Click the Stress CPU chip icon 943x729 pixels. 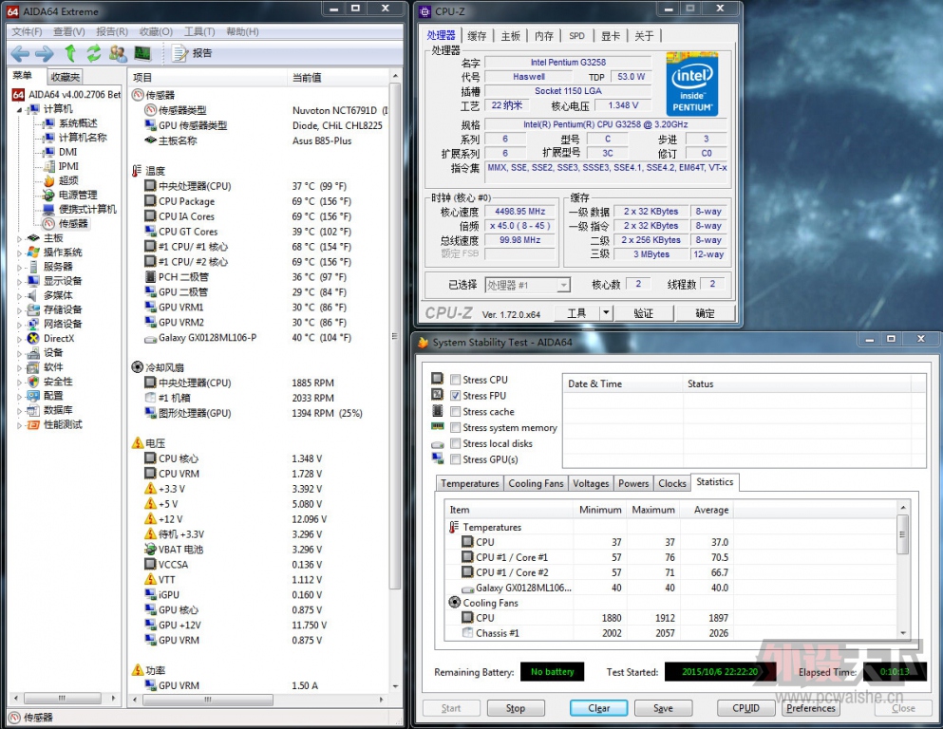click(x=437, y=379)
